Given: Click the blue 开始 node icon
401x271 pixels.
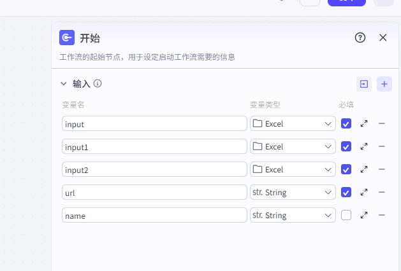Looking at the screenshot, I should tap(67, 38).
